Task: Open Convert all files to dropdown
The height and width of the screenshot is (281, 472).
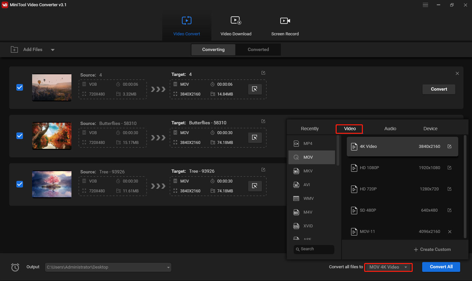Action: pos(388,267)
